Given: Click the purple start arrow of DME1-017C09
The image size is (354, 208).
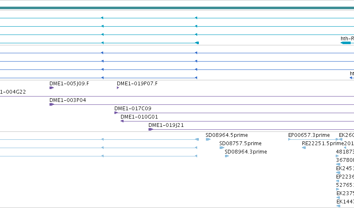Looking at the screenshot, I should tap(116, 113).
